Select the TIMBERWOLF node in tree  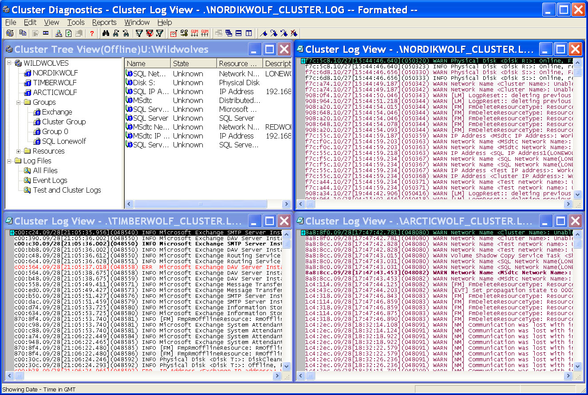point(55,83)
